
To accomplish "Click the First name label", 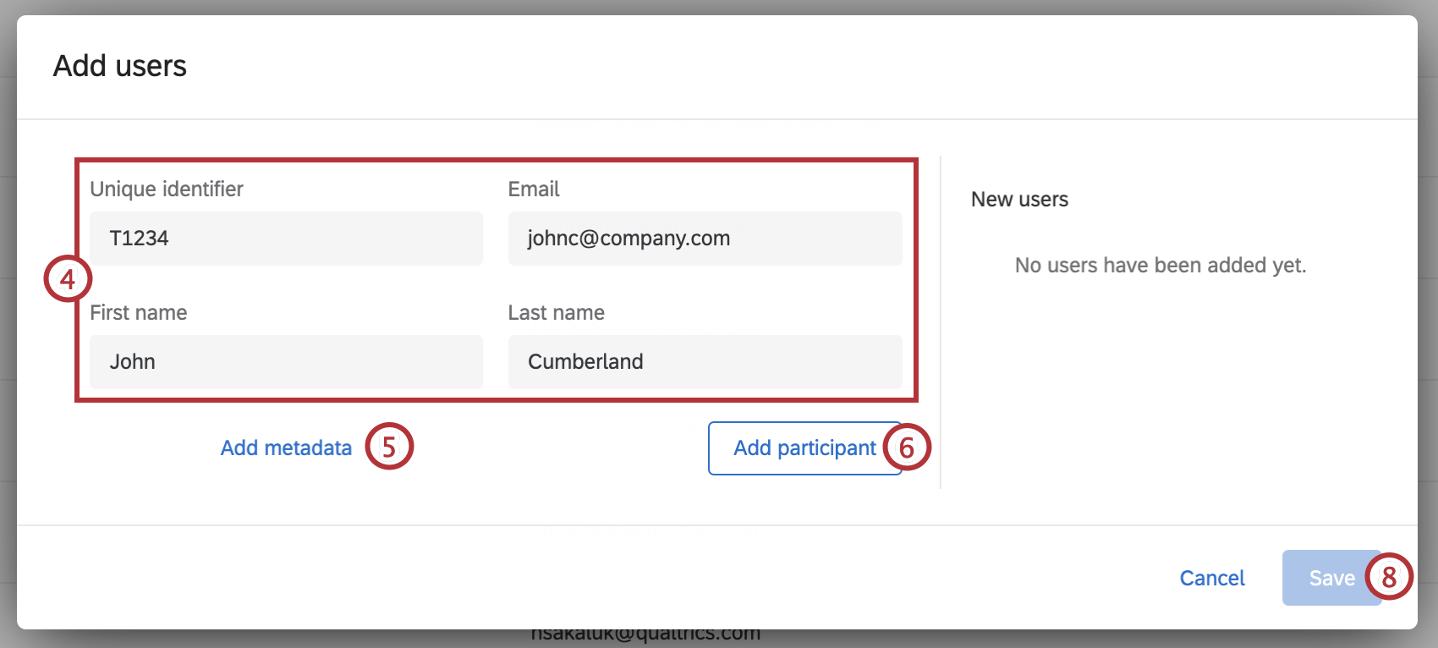I will pyautogui.click(x=139, y=313).
